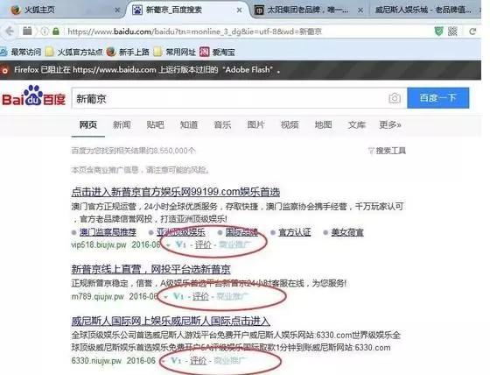The width and height of the screenshot is (490, 375).
Task: Click the 国际品牌 sublink
Action: (241, 232)
